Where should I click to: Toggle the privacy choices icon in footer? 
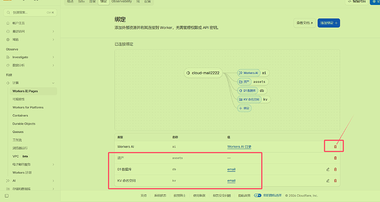pos(257,195)
